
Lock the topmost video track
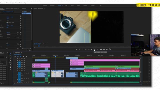[x=17, y=58]
